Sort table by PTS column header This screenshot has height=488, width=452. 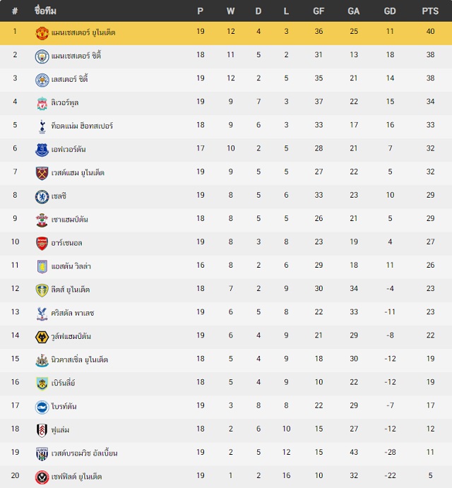[x=430, y=11]
